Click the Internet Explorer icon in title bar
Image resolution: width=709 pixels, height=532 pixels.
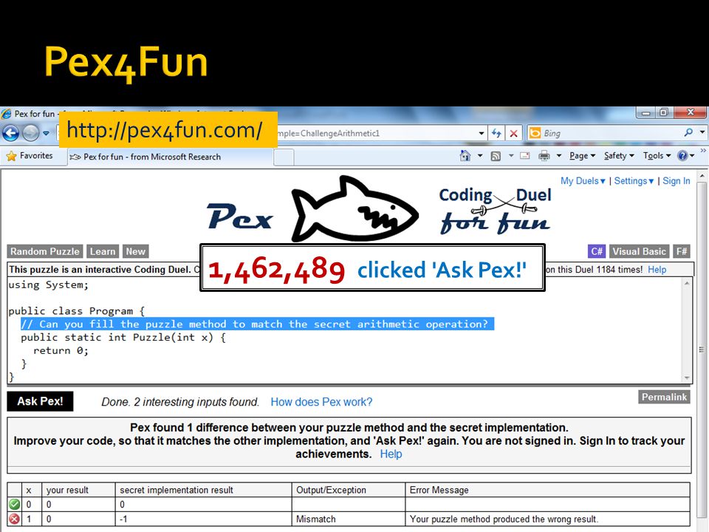pos(7,114)
